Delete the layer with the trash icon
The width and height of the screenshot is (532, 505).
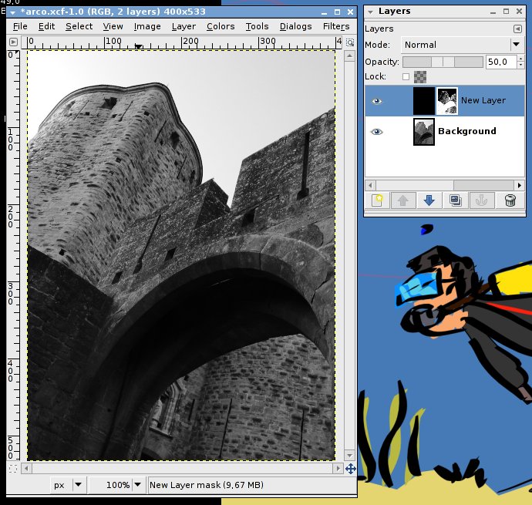pyautogui.click(x=510, y=200)
